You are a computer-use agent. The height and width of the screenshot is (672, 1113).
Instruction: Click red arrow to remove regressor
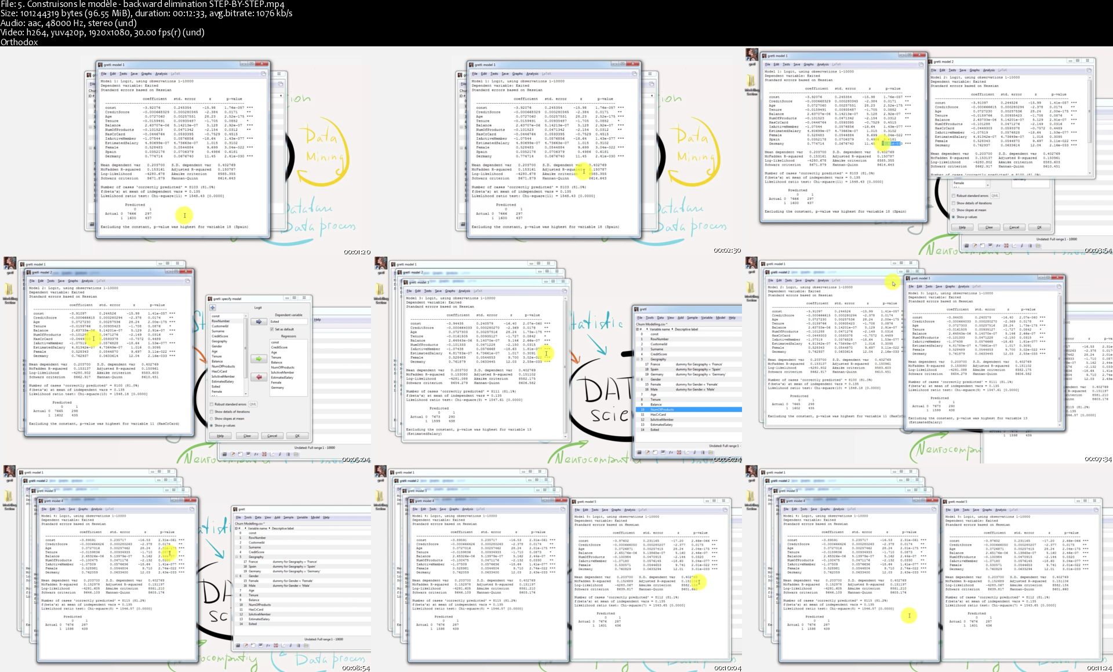(259, 377)
